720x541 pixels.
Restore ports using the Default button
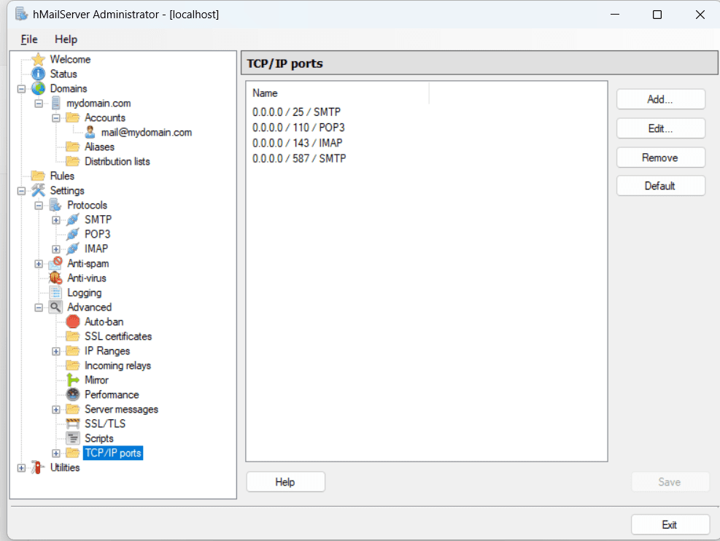pos(660,185)
